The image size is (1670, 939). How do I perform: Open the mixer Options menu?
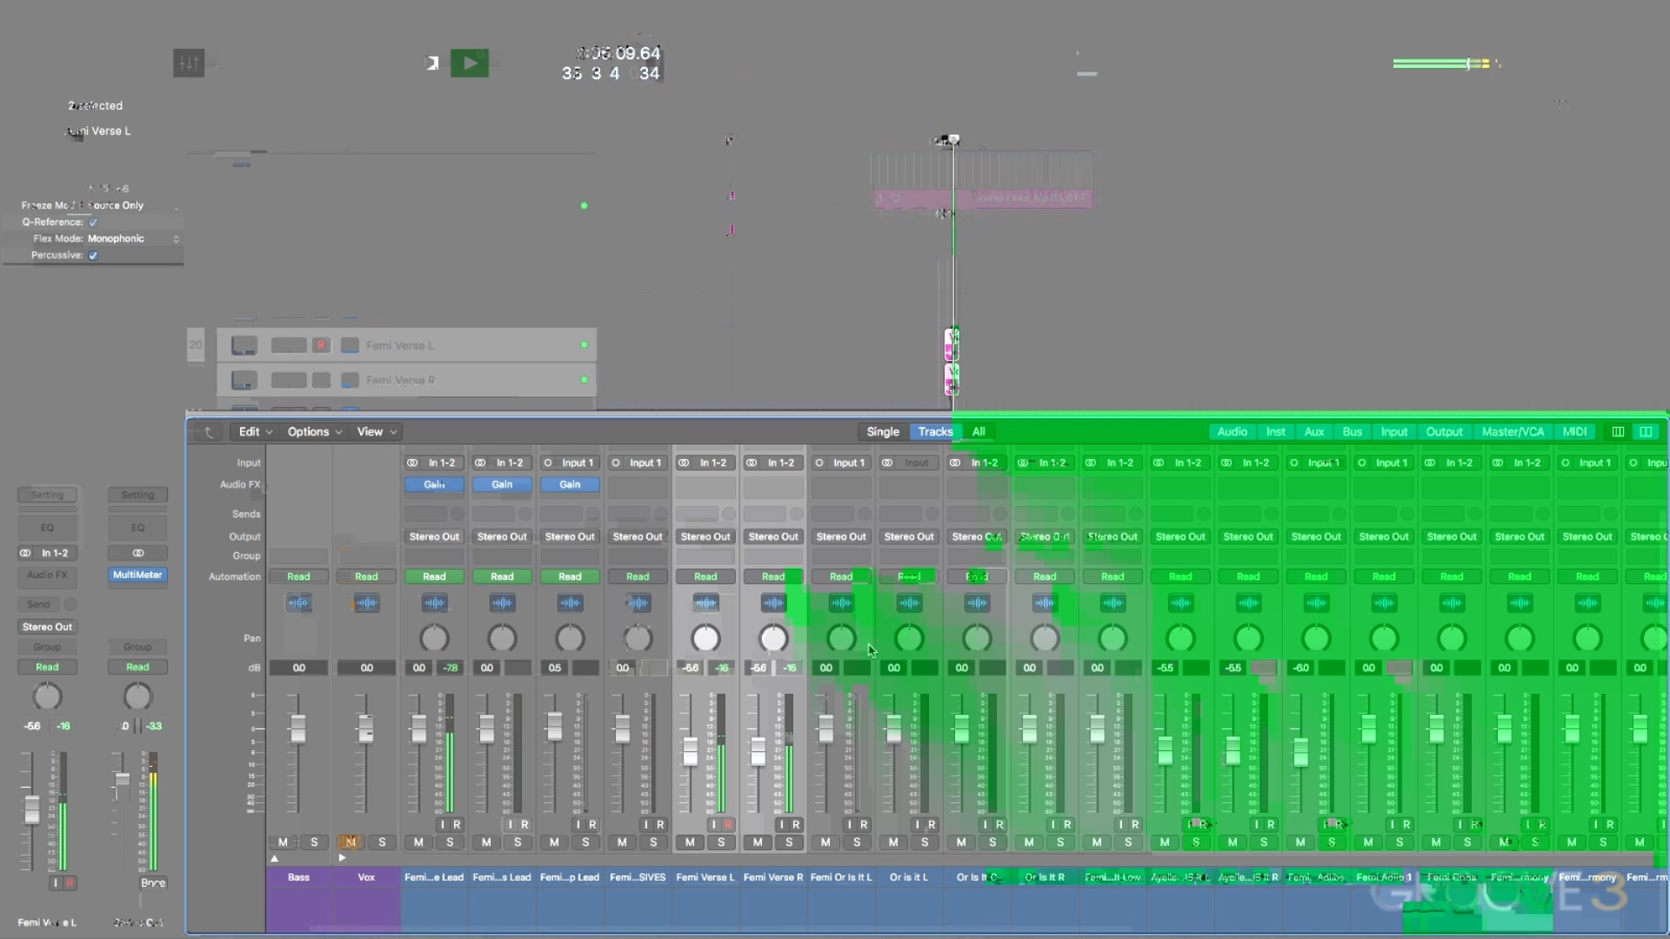point(314,432)
